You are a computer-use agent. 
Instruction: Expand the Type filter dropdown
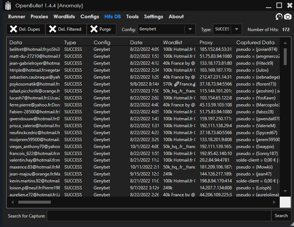click(237, 29)
